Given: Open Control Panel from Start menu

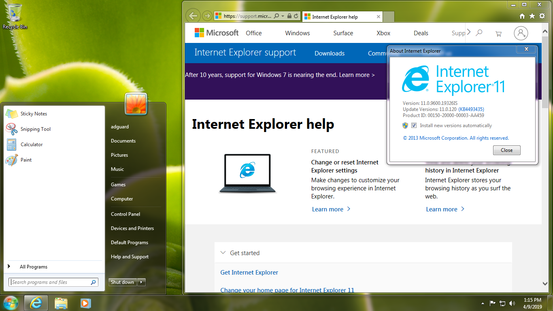Looking at the screenshot, I should pos(125,214).
